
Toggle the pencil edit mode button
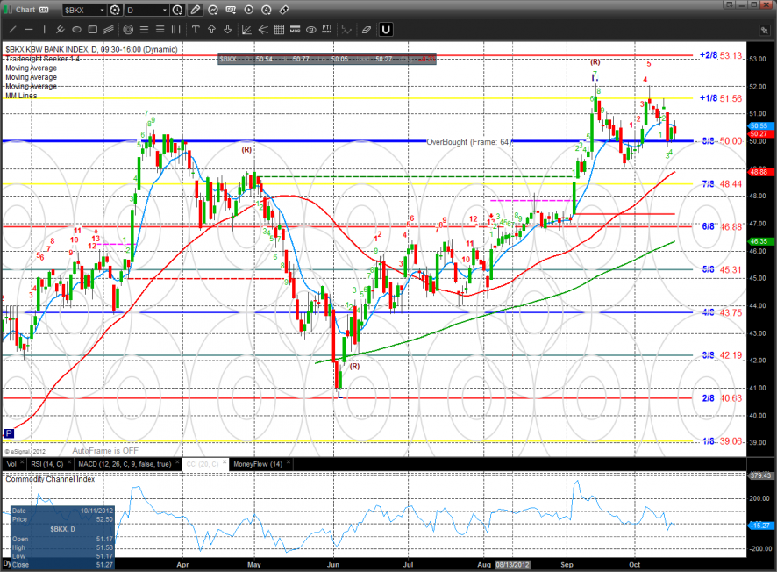(196, 11)
